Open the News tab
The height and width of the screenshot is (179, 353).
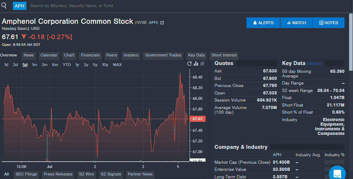(x=28, y=55)
